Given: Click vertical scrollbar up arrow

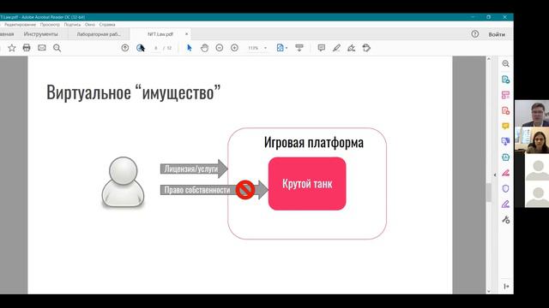Looking at the screenshot, I should (489, 59).
